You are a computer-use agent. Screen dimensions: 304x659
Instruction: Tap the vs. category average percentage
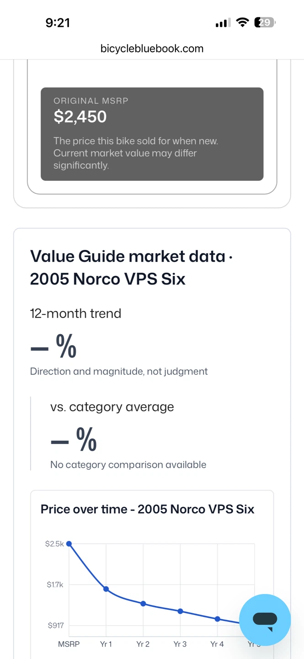(73, 439)
